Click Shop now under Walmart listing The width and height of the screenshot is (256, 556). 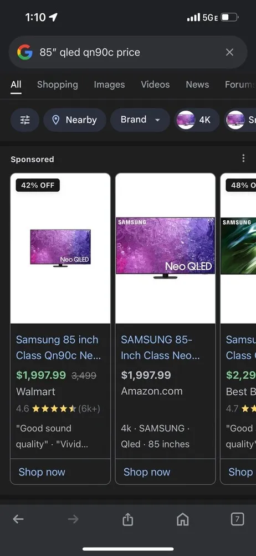pyautogui.click(x=42, y=472)
